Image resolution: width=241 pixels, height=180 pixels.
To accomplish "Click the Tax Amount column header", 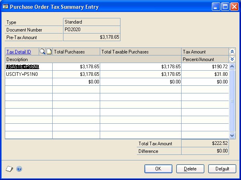I will coord(205,52).
